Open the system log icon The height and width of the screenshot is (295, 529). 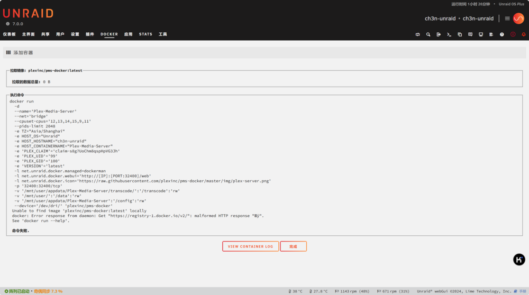pyautogui.click(x=491, y=34)
